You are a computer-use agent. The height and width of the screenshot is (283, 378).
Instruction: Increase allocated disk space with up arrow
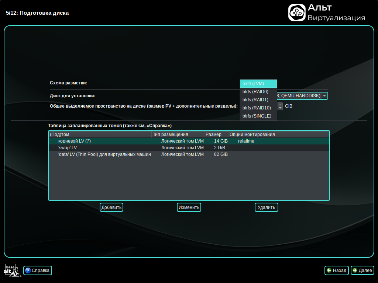[x=280, y=104]
